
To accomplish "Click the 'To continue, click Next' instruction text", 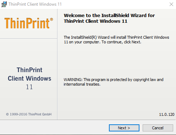I will (121, 42).
